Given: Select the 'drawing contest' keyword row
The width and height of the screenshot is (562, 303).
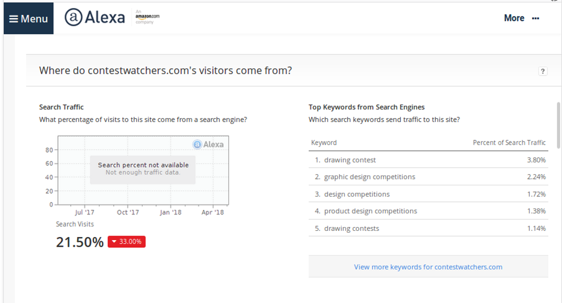Looking at the screenshot, I should (428, 160).
